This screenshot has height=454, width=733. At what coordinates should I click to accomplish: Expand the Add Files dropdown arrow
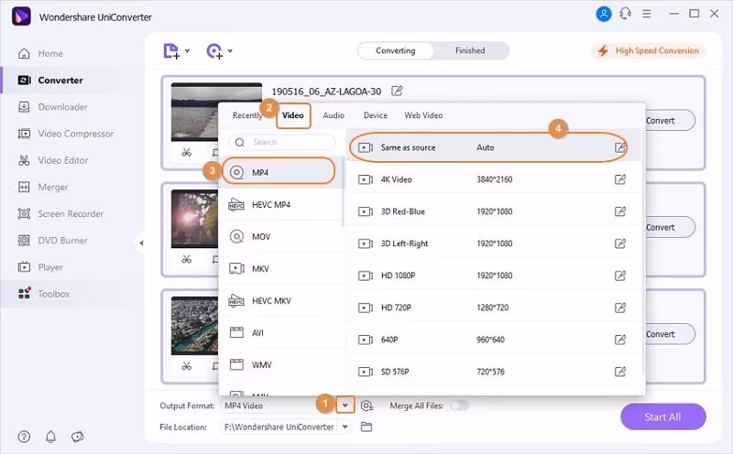point(187,51)
